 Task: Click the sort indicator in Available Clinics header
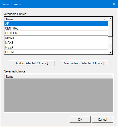[x=105, y=19]
